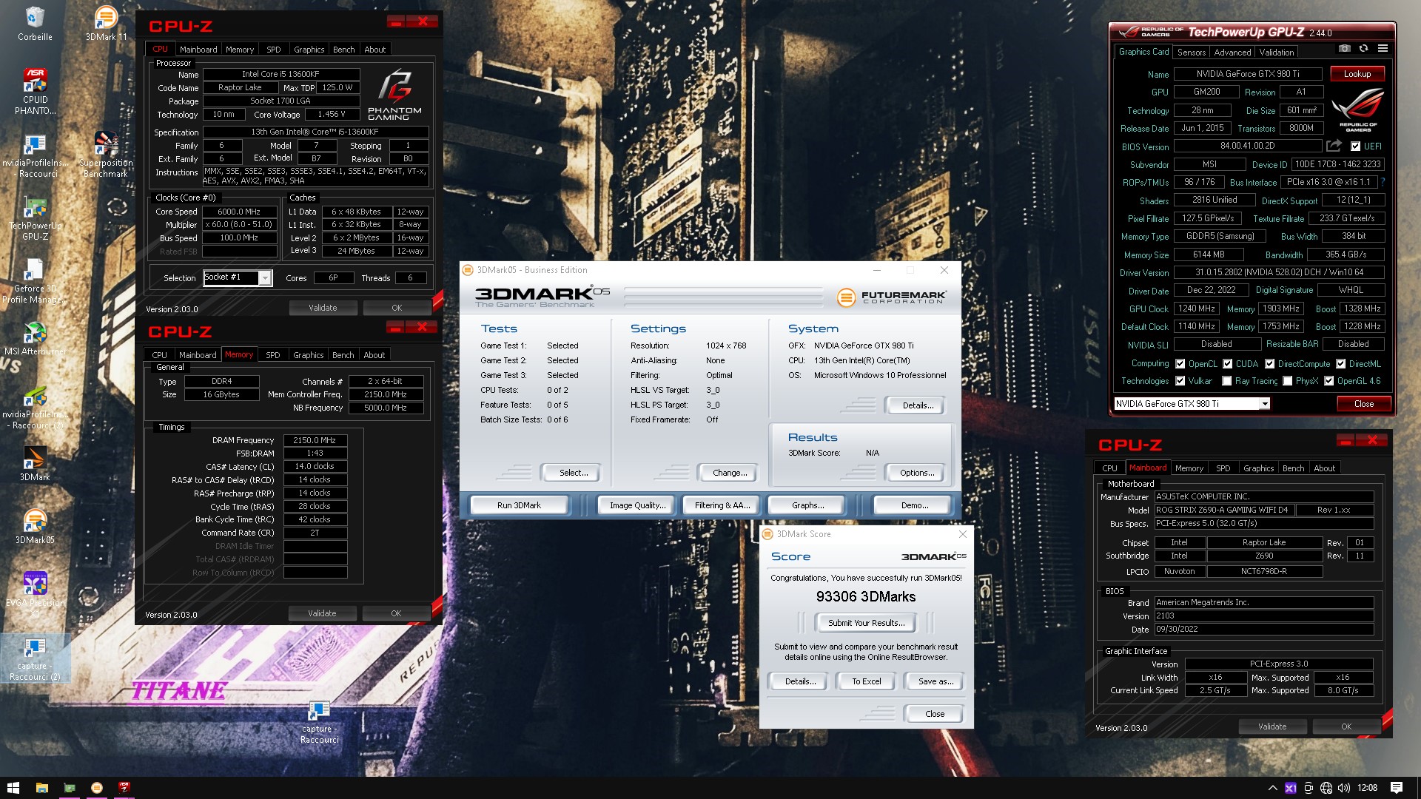Click the Close button at bottom of GPU-Z
Viewport: 1421px width, 799px height.
click(x=1363, y=404)
